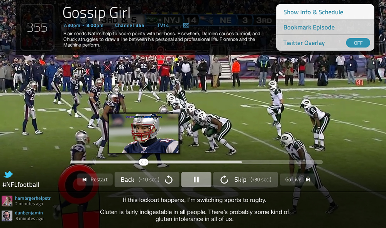This screenshot has width=386, height=228.
Task: Click the episode description text
Action: [x=162, y=39]
